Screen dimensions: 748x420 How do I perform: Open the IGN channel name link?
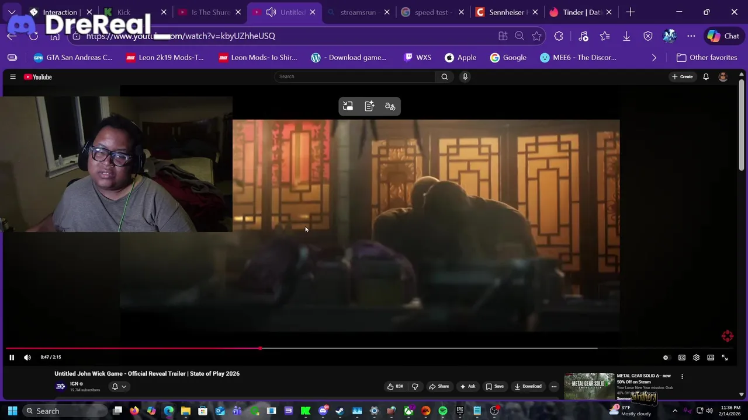(74, 384)
